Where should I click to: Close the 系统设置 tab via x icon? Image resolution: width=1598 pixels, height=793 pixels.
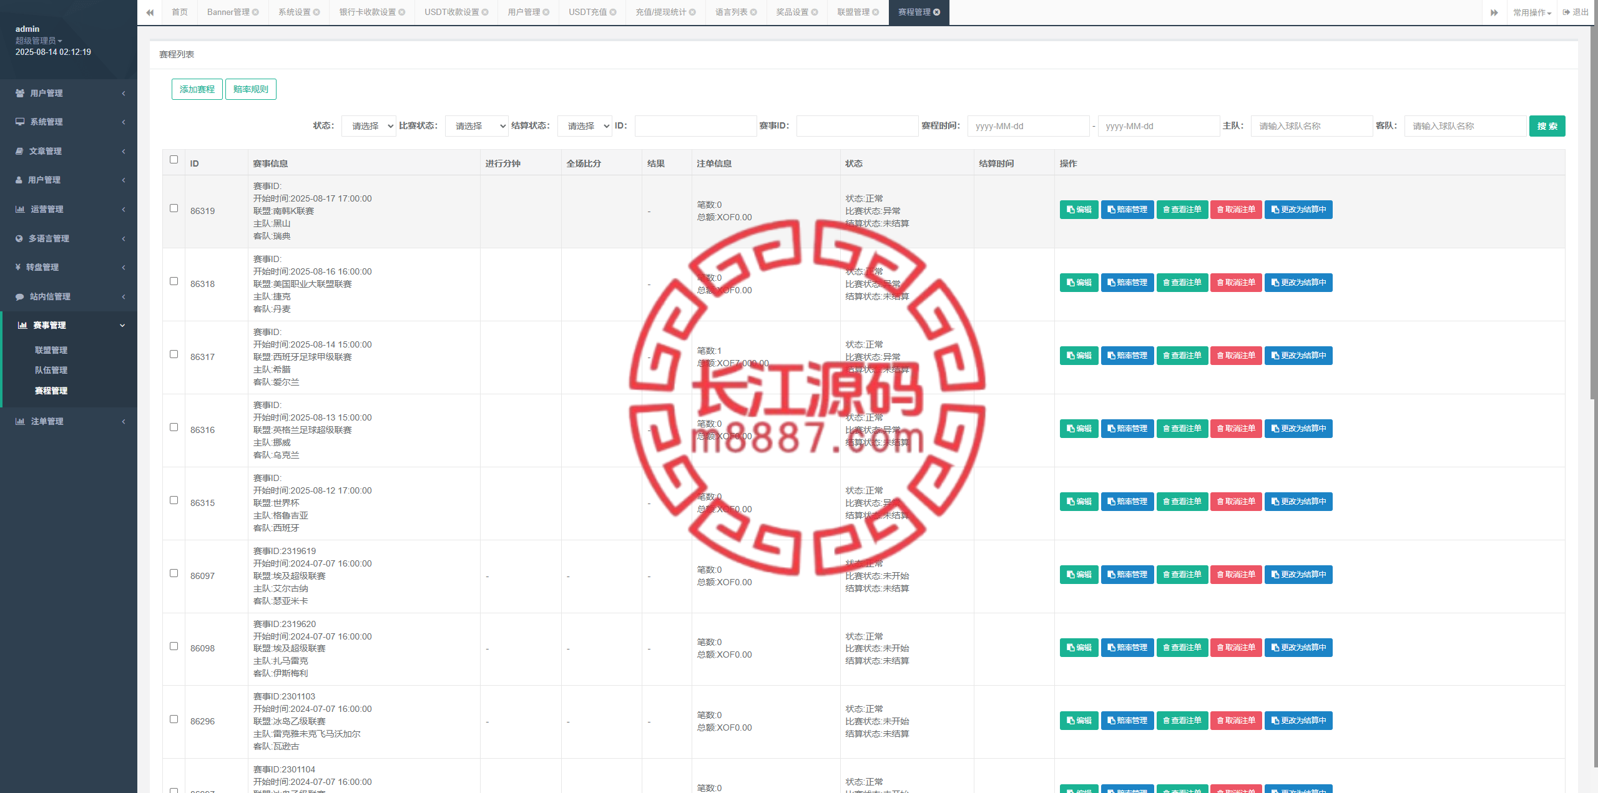[316, 12]
